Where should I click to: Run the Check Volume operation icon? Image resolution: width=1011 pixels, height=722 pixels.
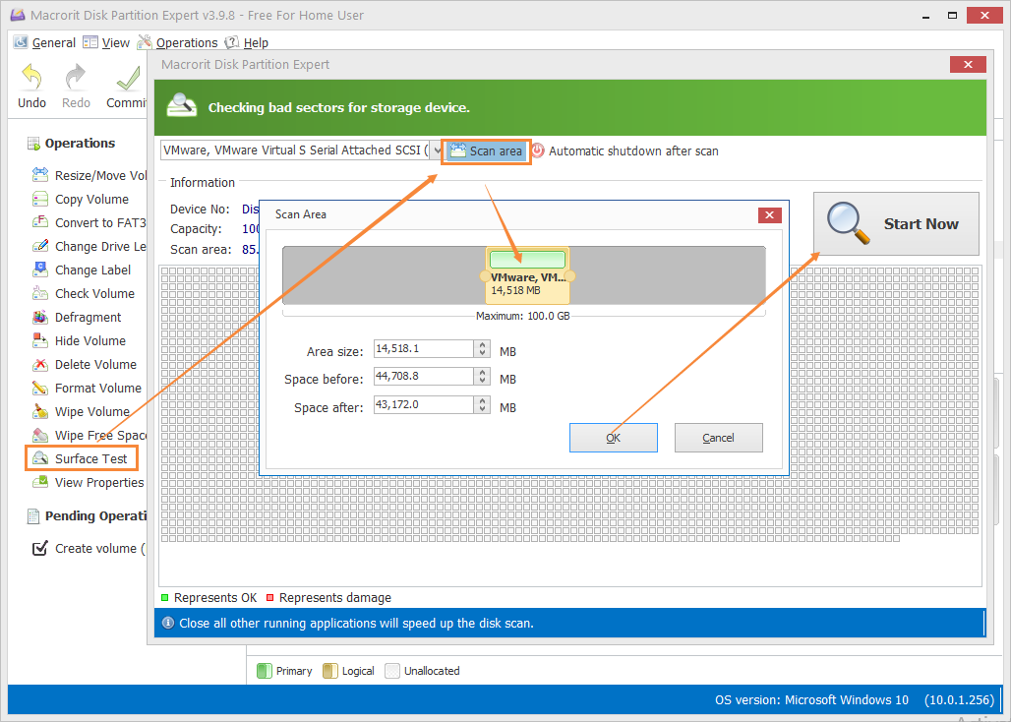point(40,293)
